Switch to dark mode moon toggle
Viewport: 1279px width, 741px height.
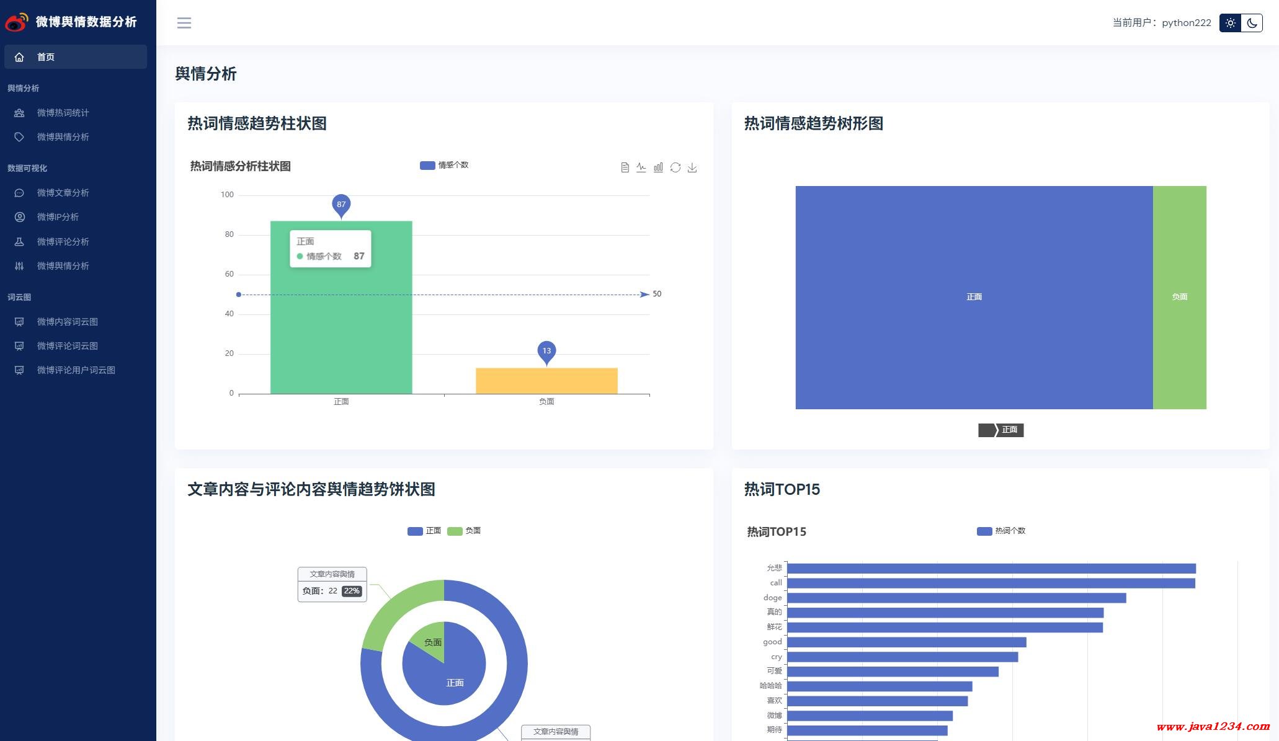pos(1252,23)
